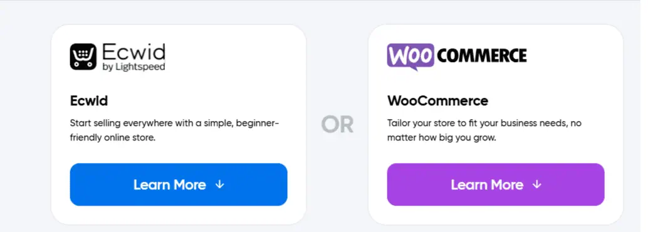The width and height of the screenshot is (648, 232).
Task: Click the Ecwid shopping cart logo icon
Action: (83, 56)
